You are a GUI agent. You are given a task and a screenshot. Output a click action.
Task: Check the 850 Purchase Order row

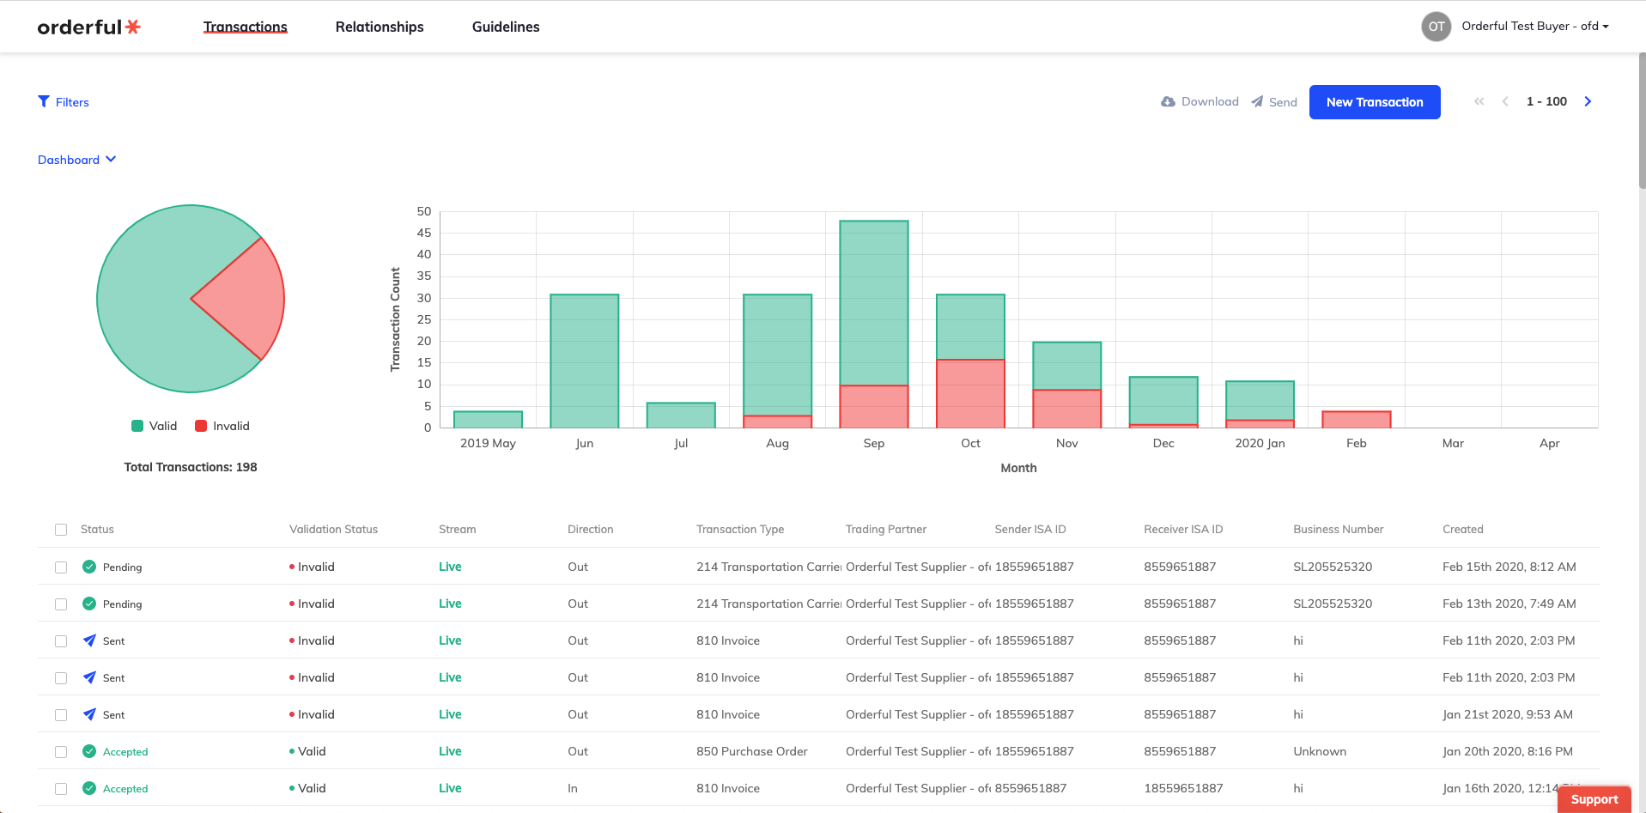click(x=61, y=752)
